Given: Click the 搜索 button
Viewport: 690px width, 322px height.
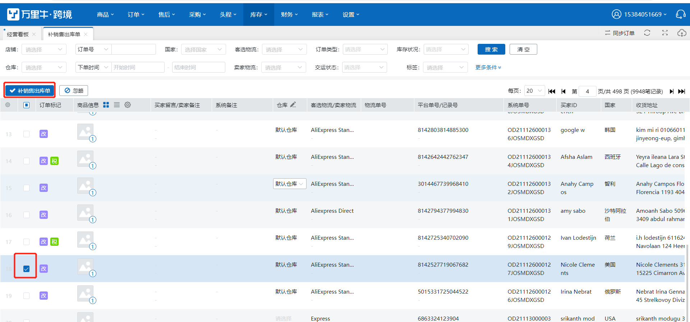Looking at the screenshot, I should point(491,49).
